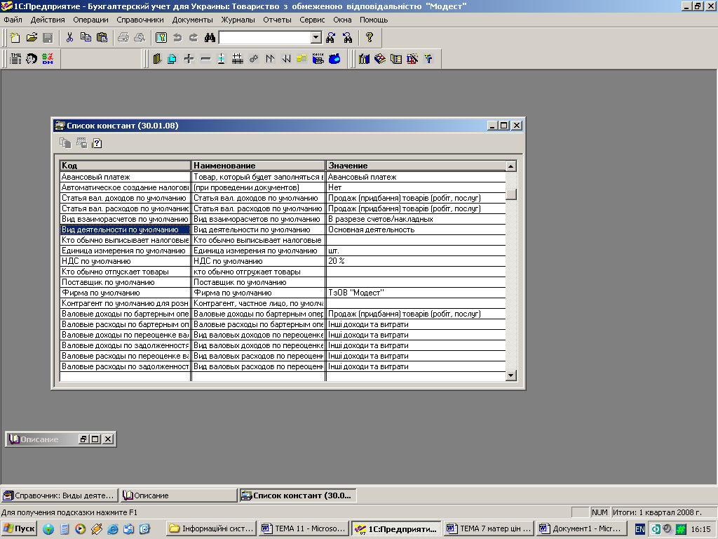
Task: Open the Отчеты menu
Action: coord(277,20)
